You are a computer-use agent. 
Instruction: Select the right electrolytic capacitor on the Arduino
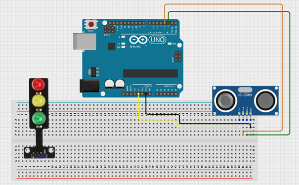(120, 84)
